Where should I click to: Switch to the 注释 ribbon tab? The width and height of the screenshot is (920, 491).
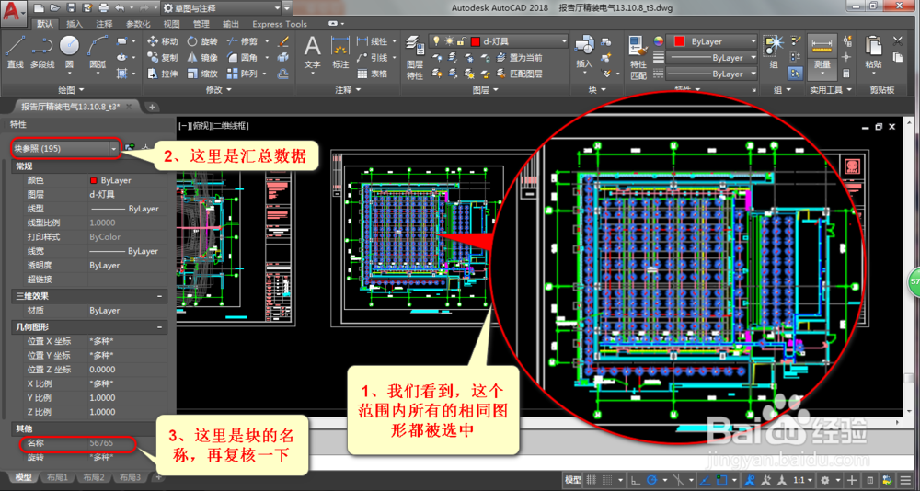click(x=105, y=24)
